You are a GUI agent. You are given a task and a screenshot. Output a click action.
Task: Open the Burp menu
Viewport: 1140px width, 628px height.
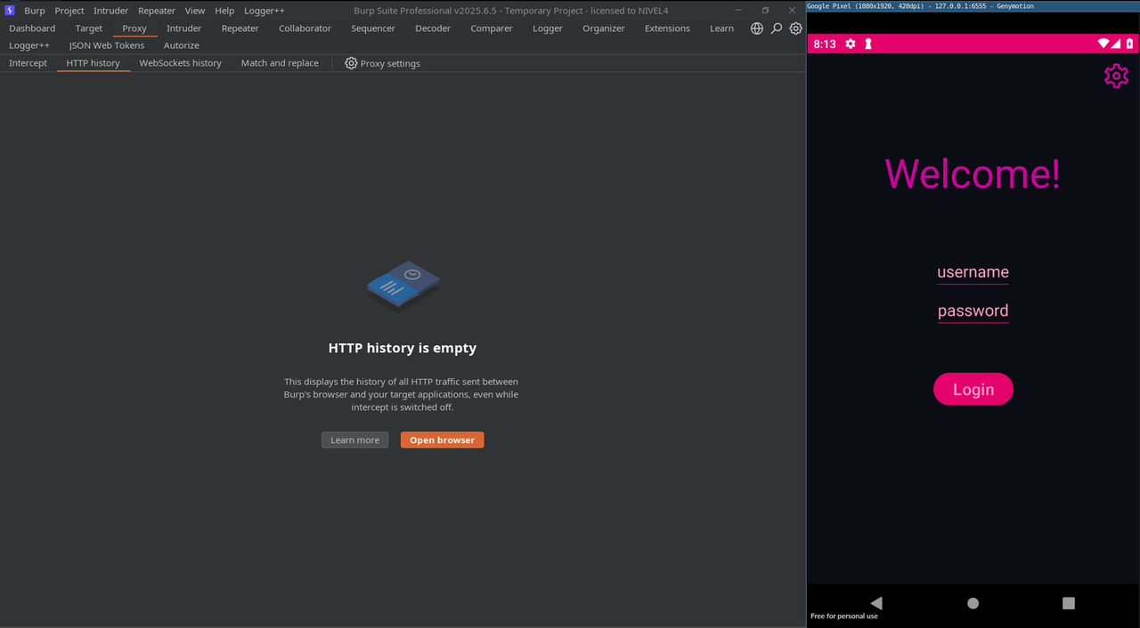[35, 11]
